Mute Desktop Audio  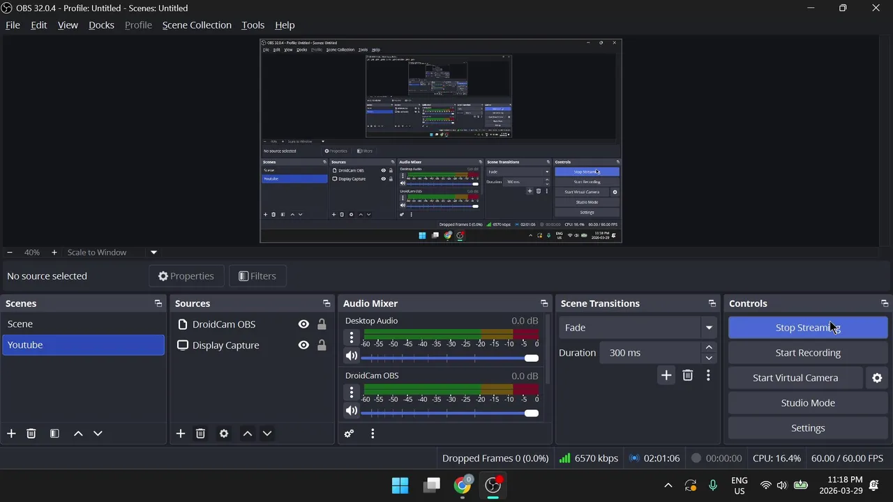(352, 356)
